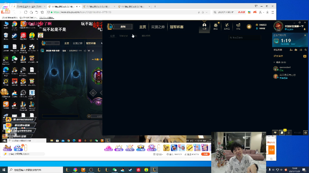Open the browser hamburger menu
309x173 pixels.
[x=273, y=12]
